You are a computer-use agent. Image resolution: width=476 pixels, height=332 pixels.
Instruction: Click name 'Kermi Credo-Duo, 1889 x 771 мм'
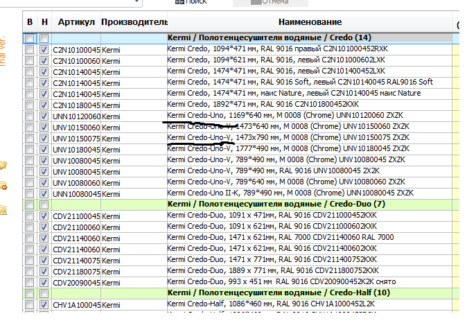coord(273,270)
